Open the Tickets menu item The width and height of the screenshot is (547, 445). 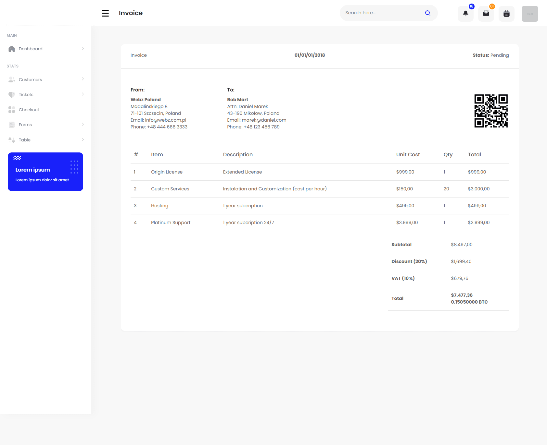(26, 94)
